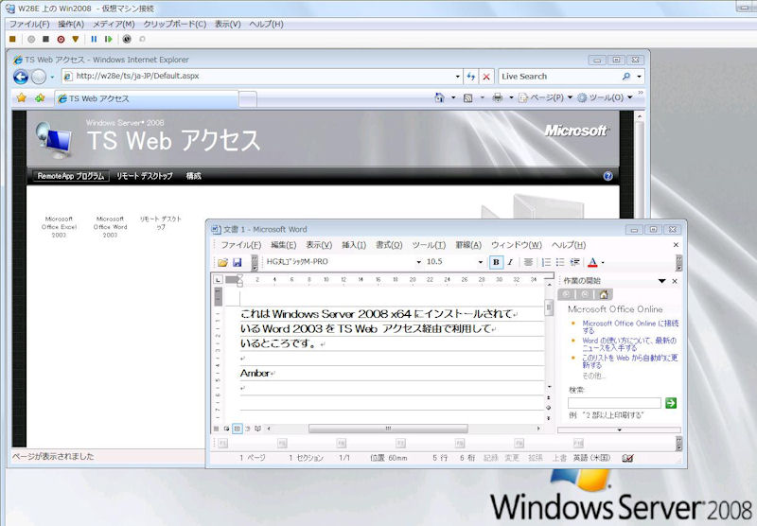
Task: Click the Save floppy icon in Word
Action: click(x=238, y=262)
